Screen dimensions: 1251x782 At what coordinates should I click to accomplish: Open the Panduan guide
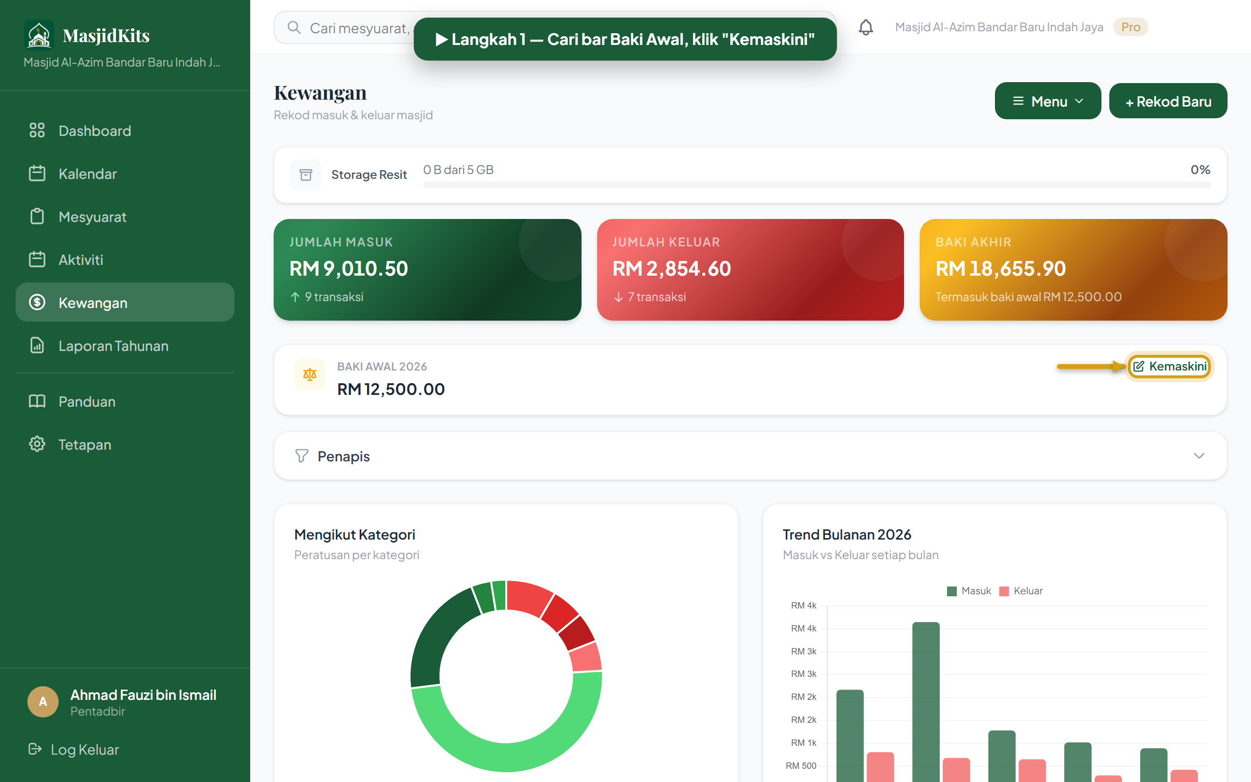point(125,401)
